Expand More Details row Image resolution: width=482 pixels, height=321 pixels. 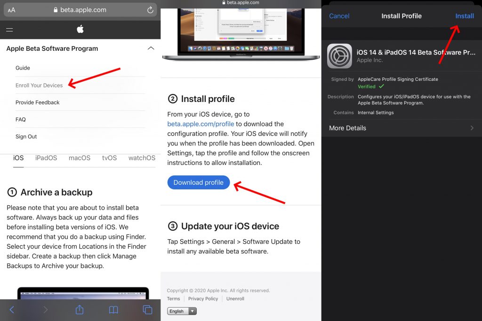click(x=402, y=128)
